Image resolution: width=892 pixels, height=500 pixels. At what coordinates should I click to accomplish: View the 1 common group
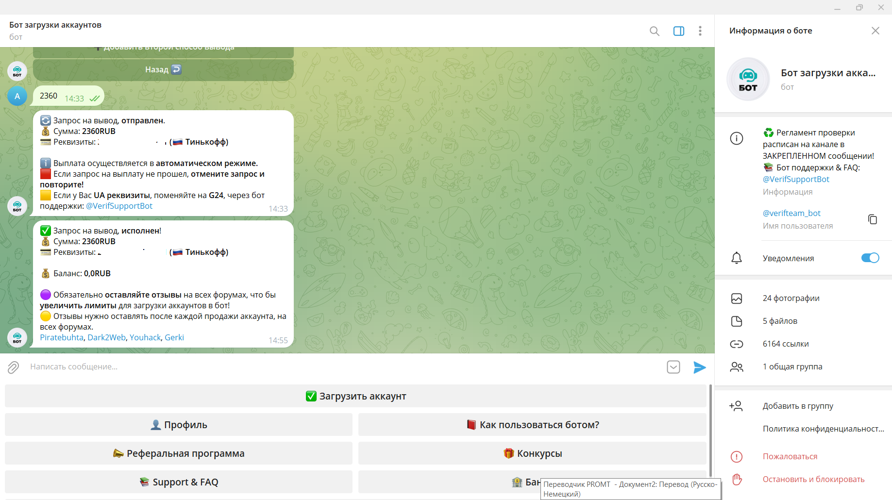point(792,367)
